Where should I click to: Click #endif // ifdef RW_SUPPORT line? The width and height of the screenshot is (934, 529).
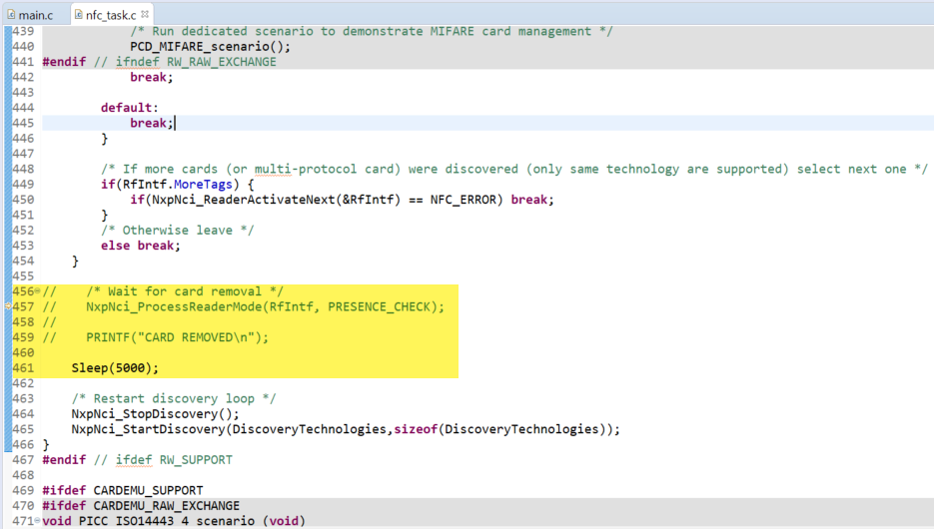(x=138, y=460)
